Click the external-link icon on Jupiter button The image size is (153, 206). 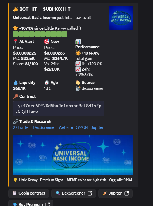[x=127, y=193]
